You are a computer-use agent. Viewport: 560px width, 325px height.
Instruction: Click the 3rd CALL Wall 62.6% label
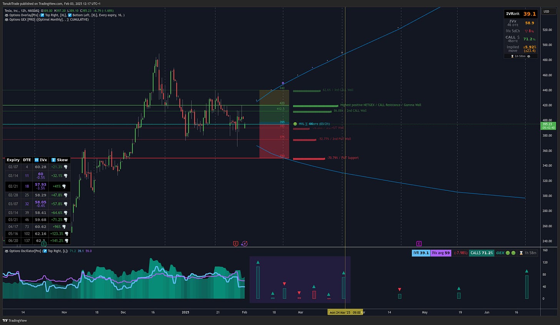tap(338, 90)
